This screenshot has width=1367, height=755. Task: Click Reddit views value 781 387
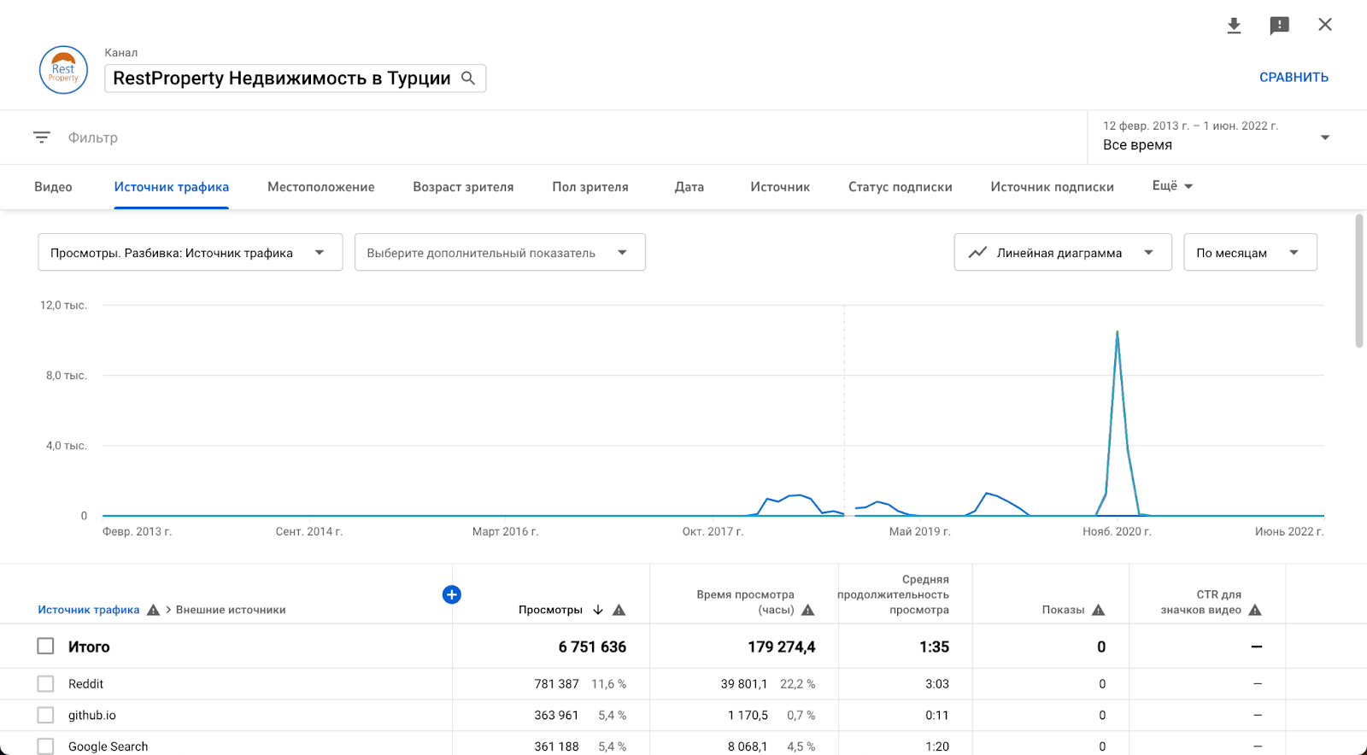556,684
